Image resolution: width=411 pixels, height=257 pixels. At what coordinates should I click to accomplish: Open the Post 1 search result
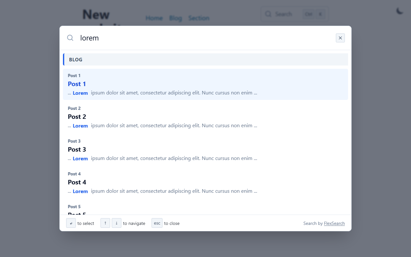click(205, 84)
